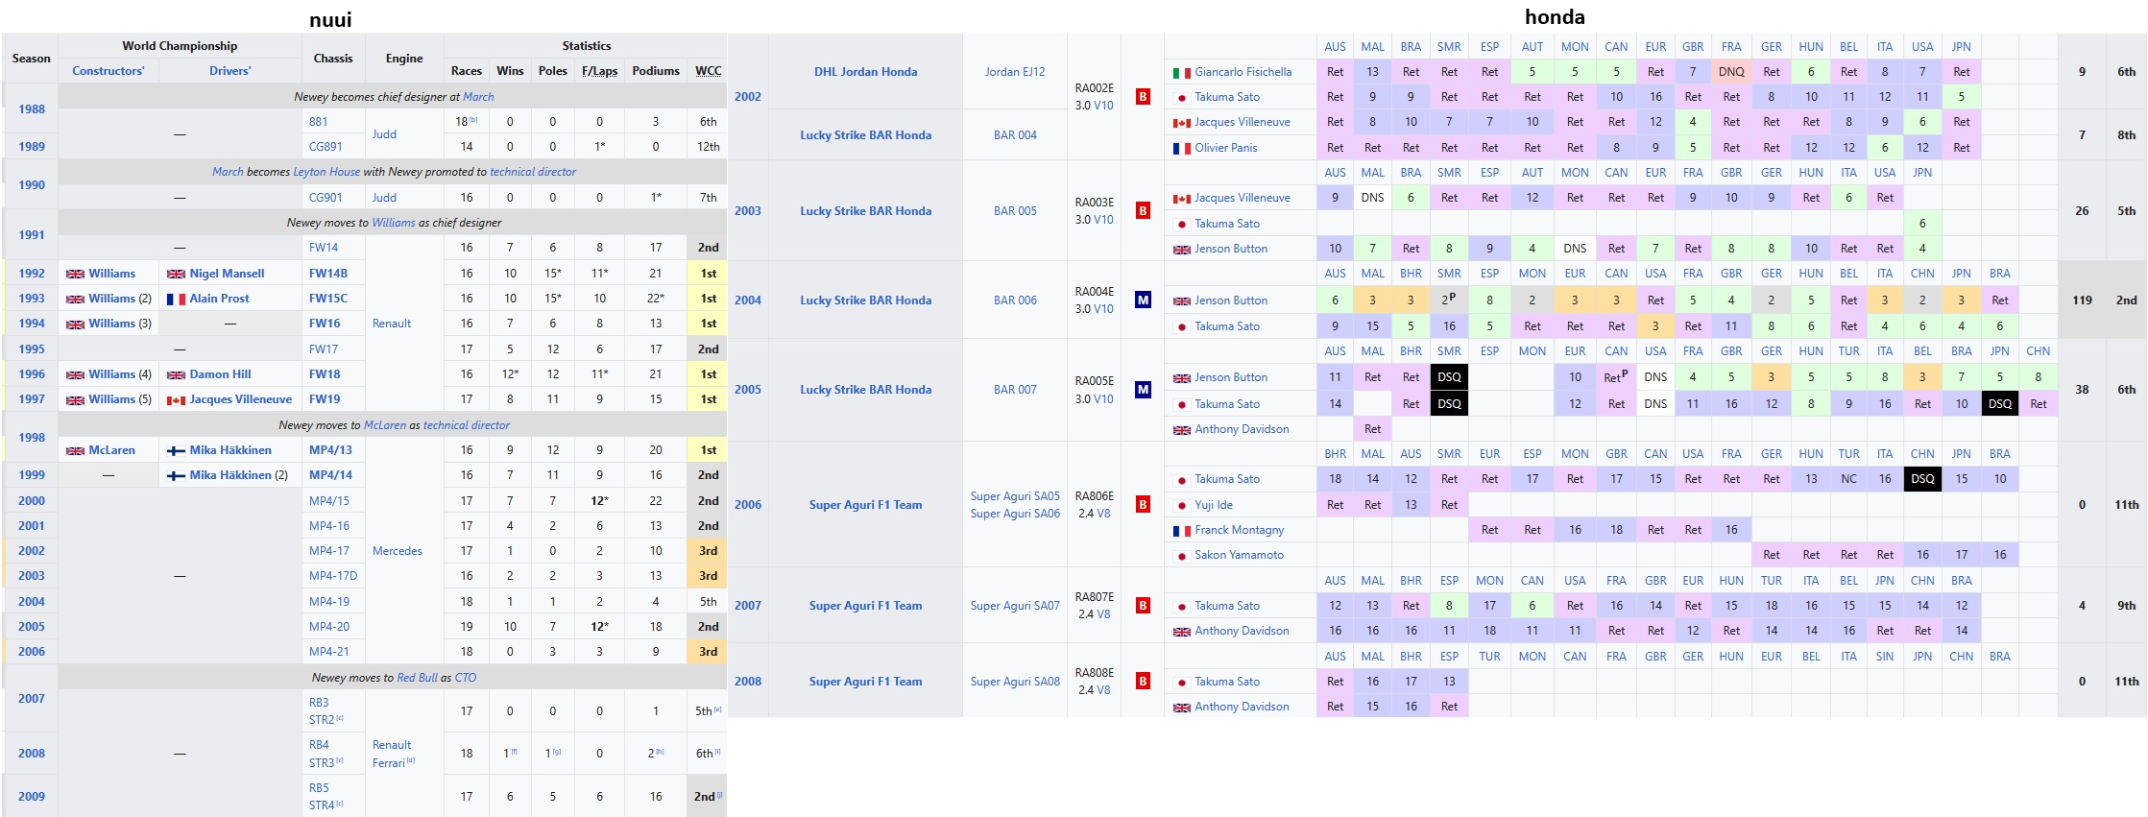The width and height of the screenshot is (2148, 817).
Task: Click the British flag beside Nigel Mansell
Action: 176,274
